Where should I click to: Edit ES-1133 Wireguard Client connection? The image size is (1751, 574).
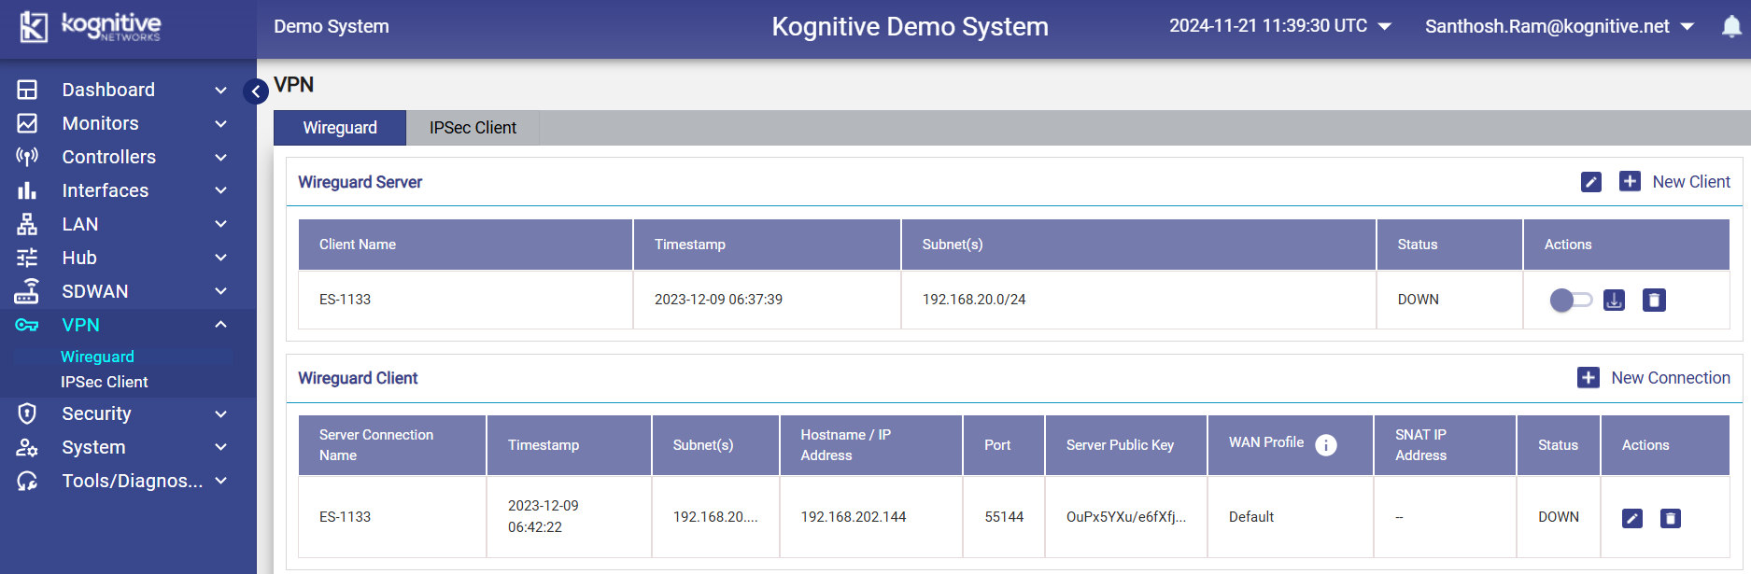[x=1631, y=518]
